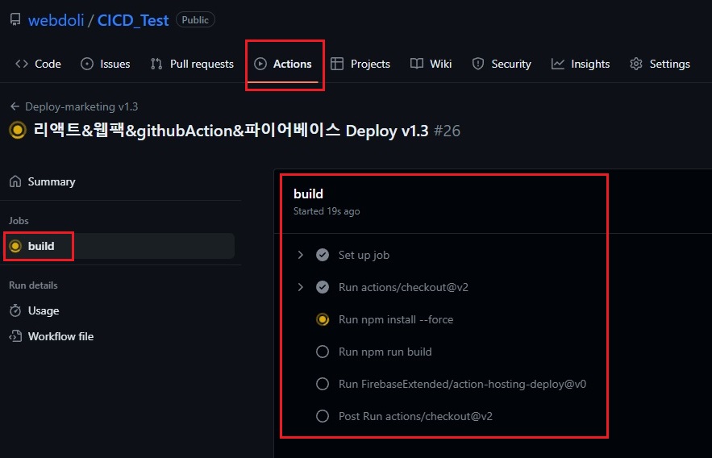Click the Issues circle icon
712x458 pixels.
click(x=87, y=64)
